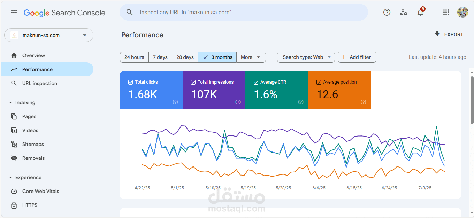Click the Export download icon
This screenshot has height=218, width=474.
[437, 34]
